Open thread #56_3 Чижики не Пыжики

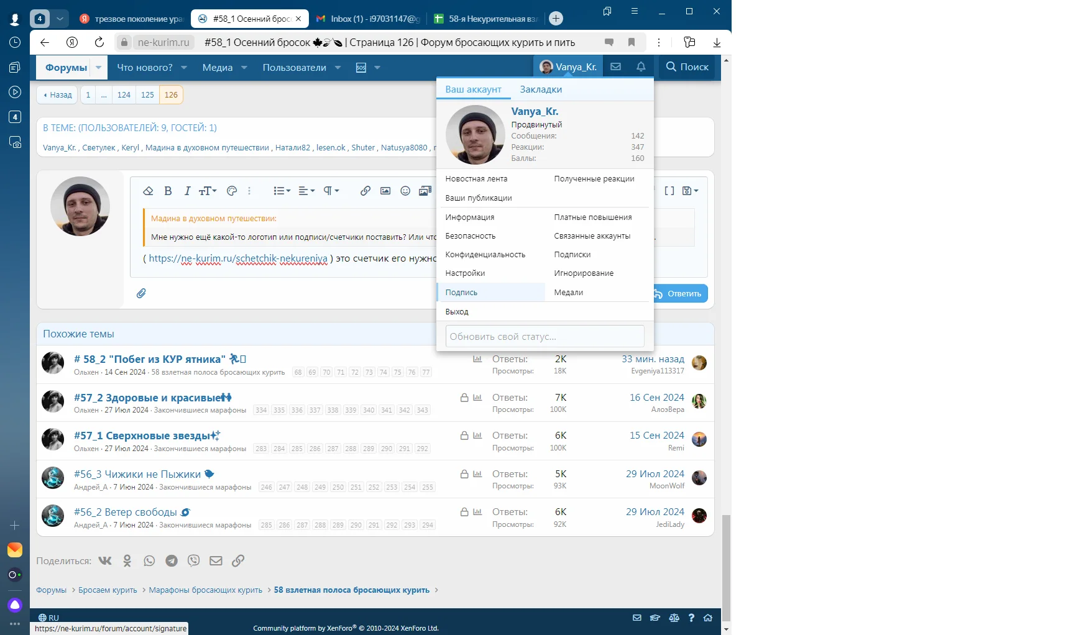click(137, 474)
